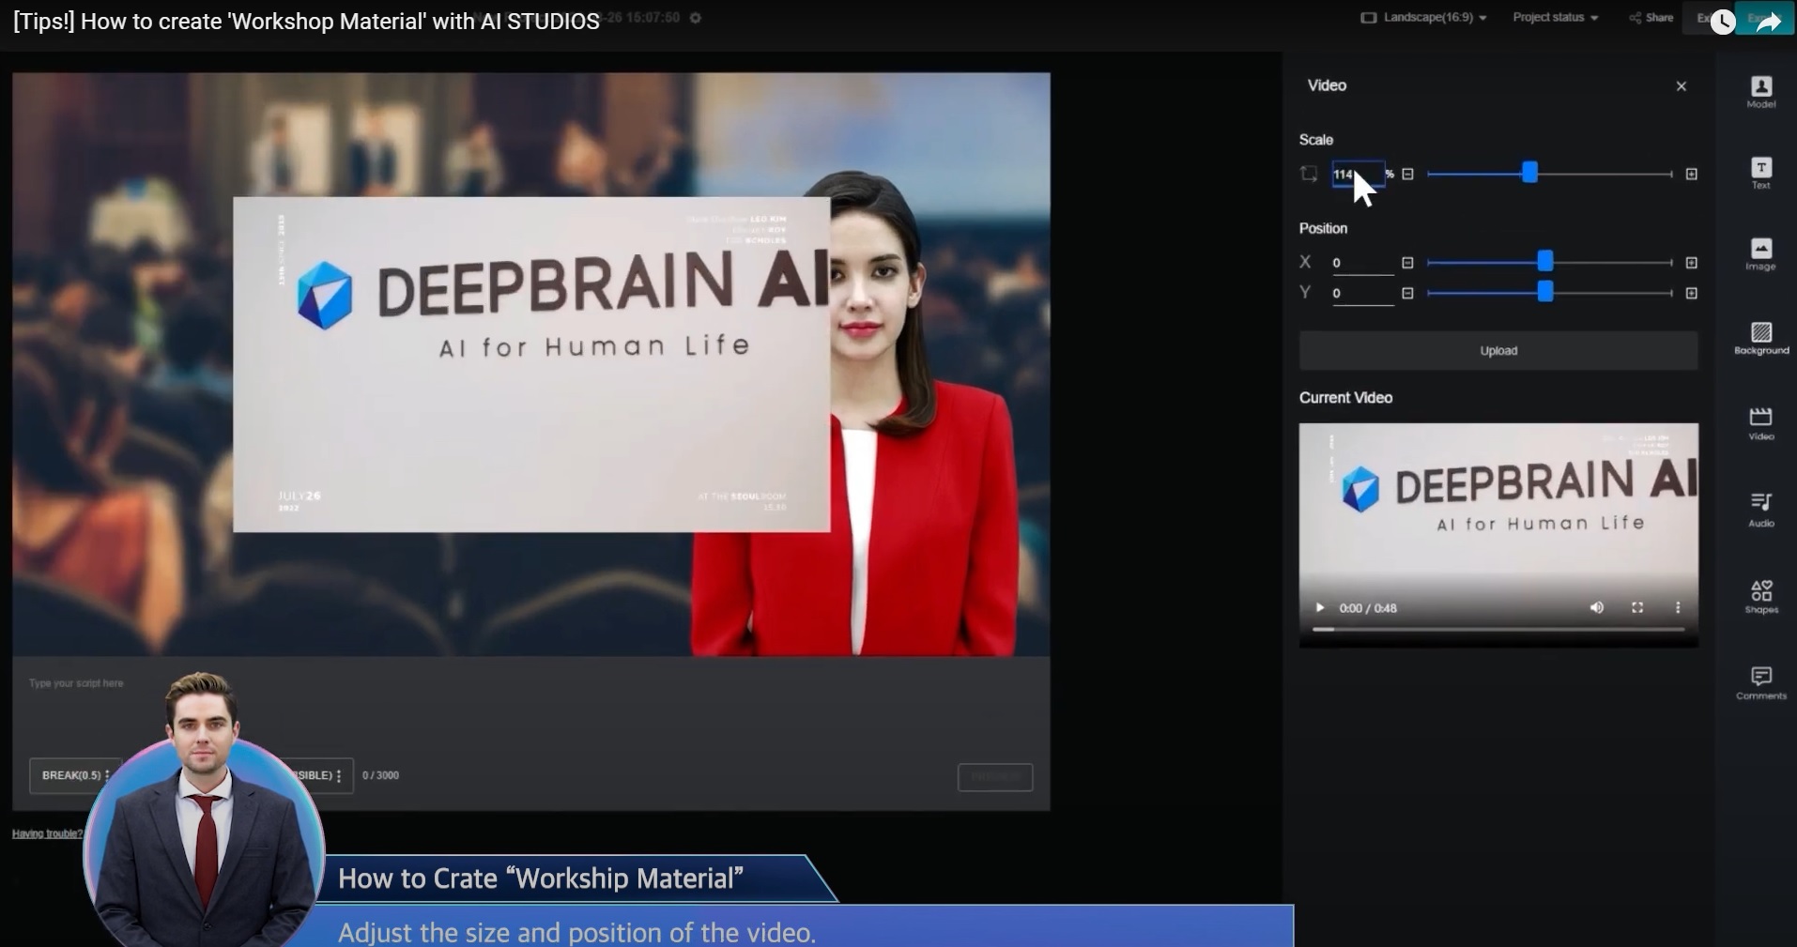Click the 0 / 3000 character counter

click(x=380, y=775)
